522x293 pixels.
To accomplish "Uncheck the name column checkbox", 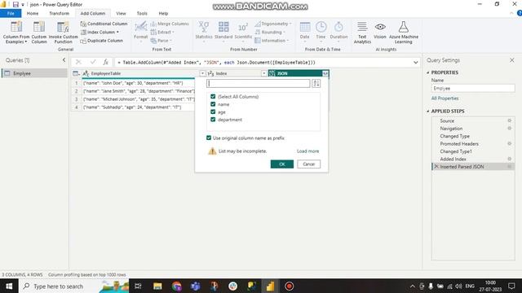I will (x=213, y=104).
